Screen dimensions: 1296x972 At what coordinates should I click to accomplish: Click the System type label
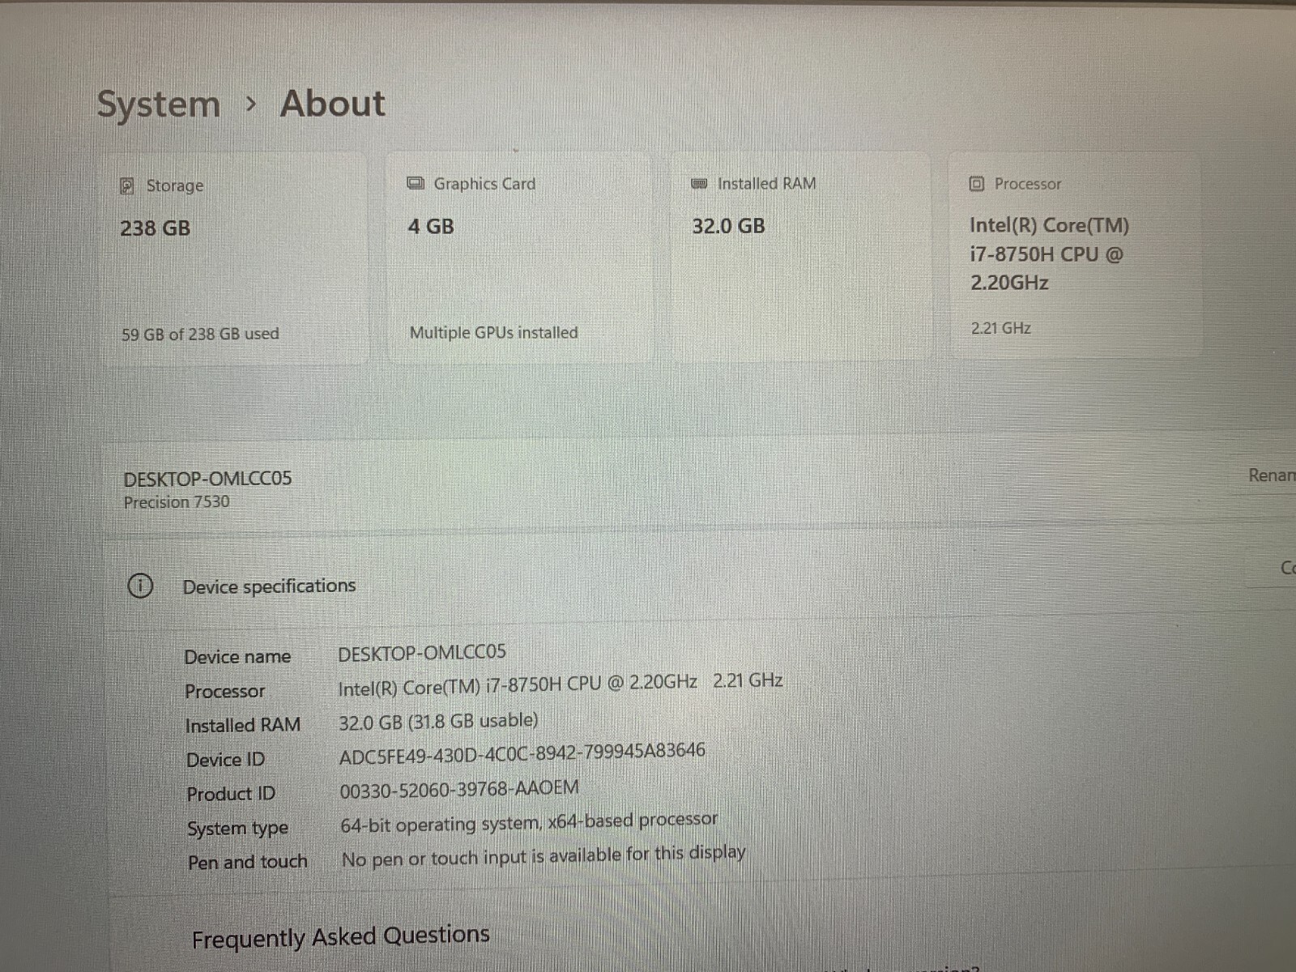(x=238, y=829)
